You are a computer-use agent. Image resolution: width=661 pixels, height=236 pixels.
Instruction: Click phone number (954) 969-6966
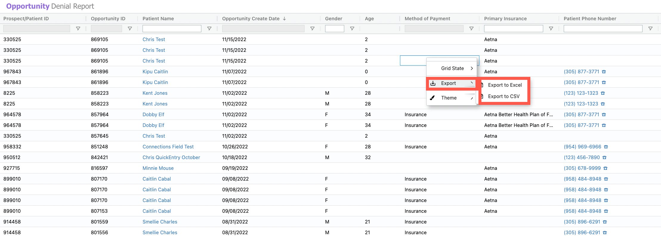point(582,147)
